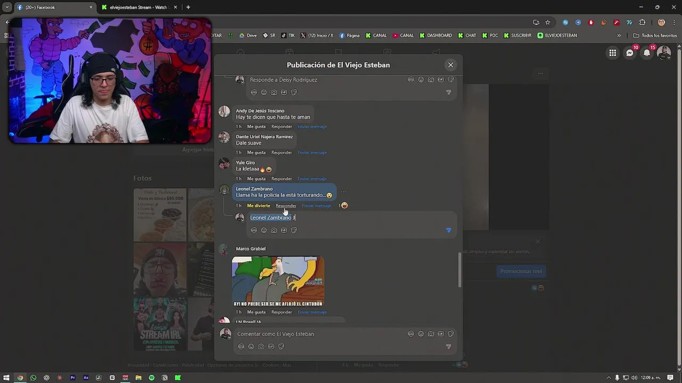Image resolution: width=682 pixels, height=383 pixels.
Task: Open the SUSCRIBIR bookmark
Action: pos(517,36)
